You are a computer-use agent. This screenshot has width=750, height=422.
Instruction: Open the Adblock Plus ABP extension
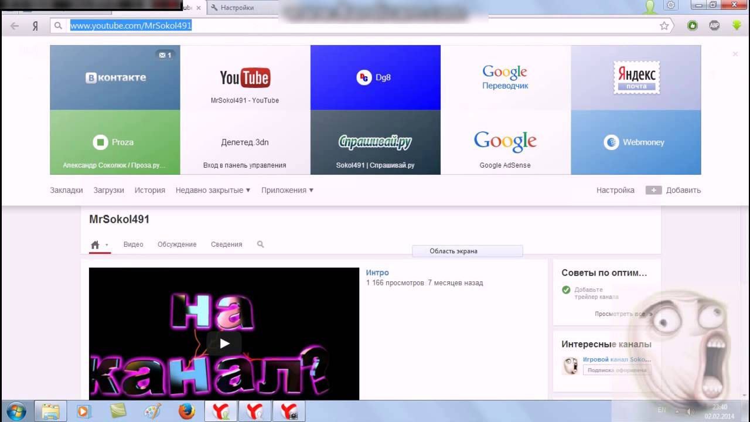pos(714,26)
